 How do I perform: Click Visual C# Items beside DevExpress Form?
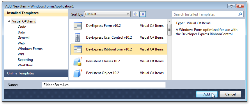(x=152, y=26)
